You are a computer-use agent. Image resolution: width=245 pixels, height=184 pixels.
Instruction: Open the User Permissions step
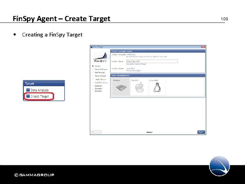(101, 82)
